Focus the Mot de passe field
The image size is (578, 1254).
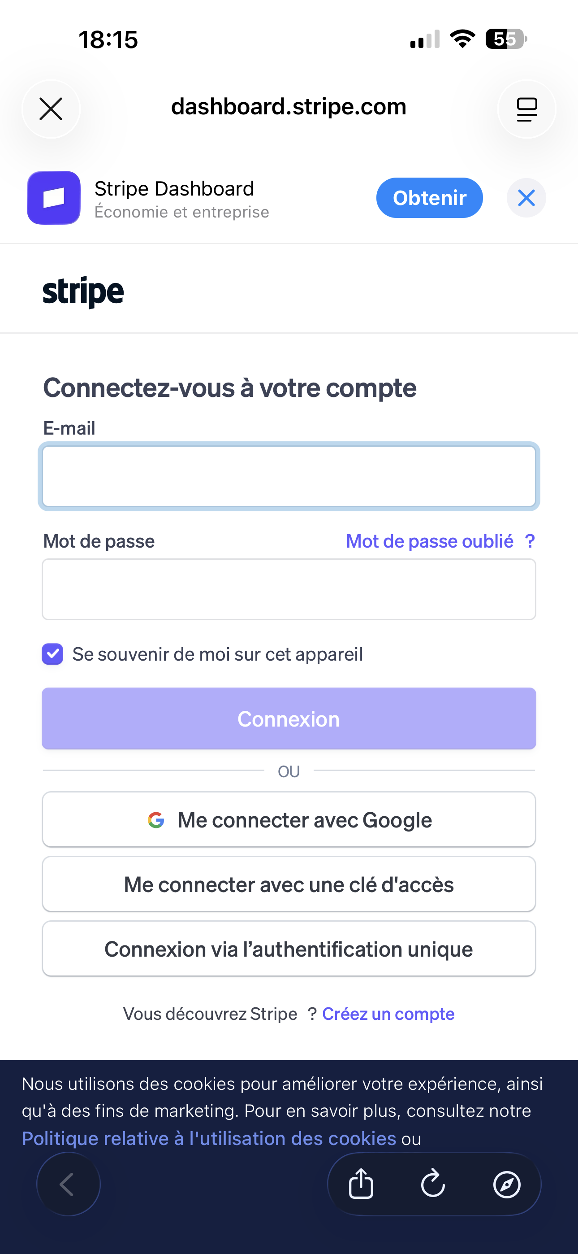[x=289, y=589]
